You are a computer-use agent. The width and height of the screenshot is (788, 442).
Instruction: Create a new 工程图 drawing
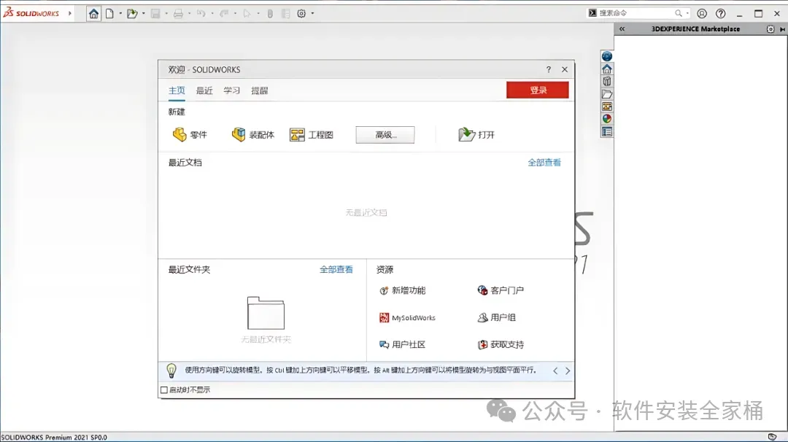(x=311, y=135)
